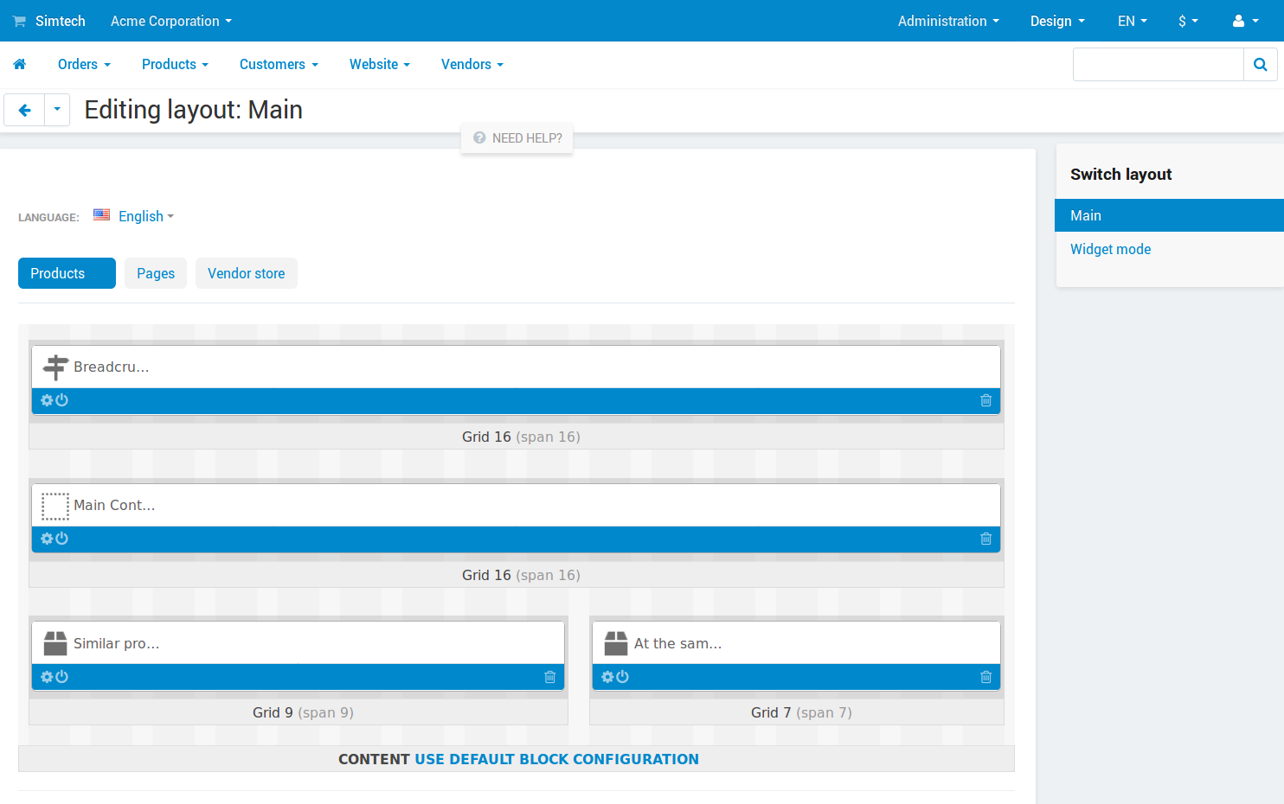Open the Design menu

tap(1057, 21)
